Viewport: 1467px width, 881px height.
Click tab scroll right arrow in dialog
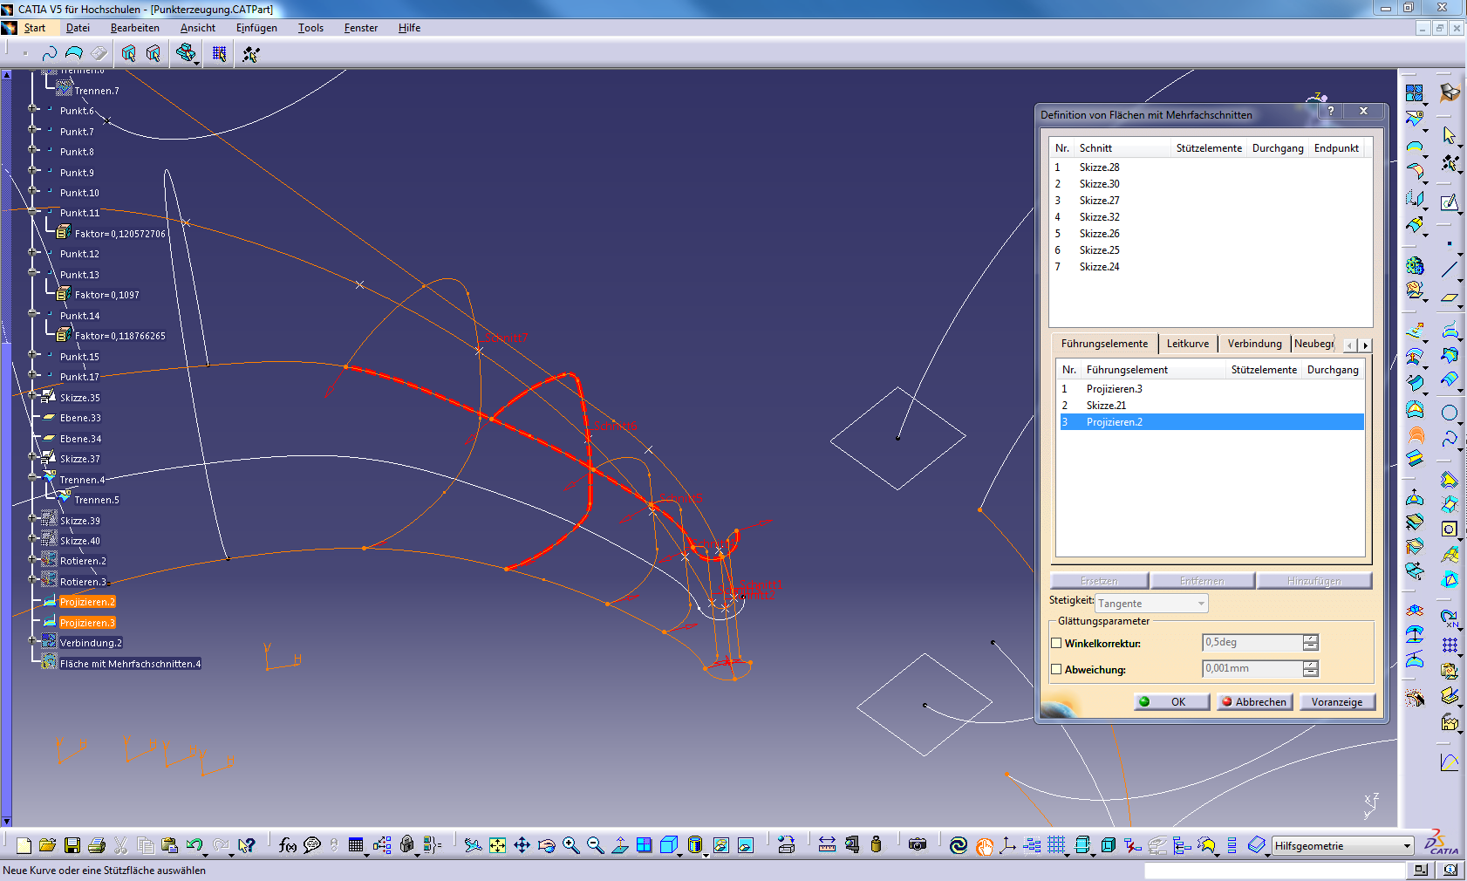click(x=1365, y=346)
